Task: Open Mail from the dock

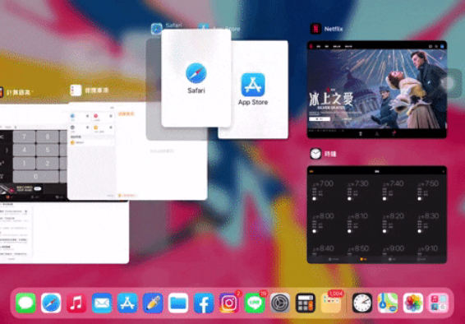Action: point(102,303)
